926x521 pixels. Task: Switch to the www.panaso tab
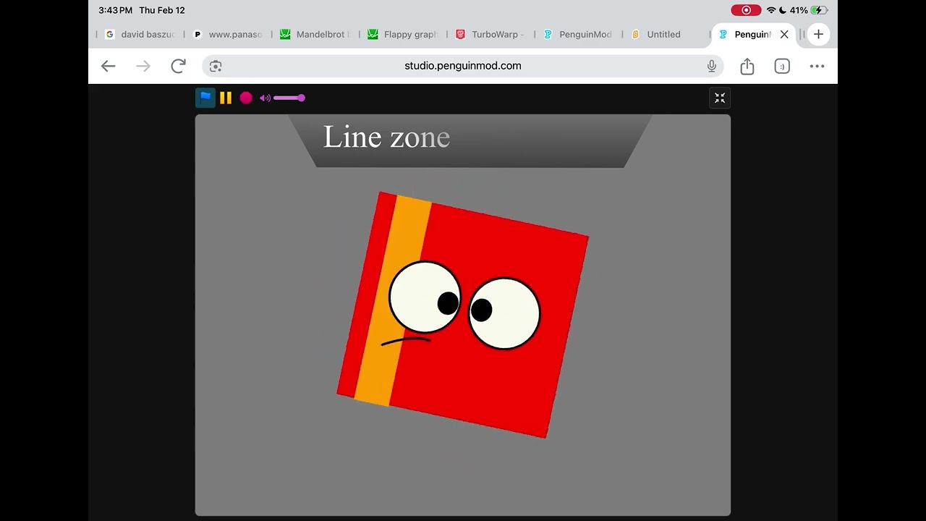(x=228, y=34)
